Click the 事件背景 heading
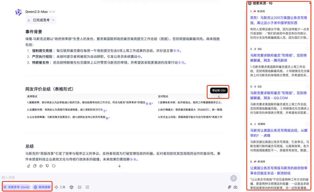 [x=34, y=32]
